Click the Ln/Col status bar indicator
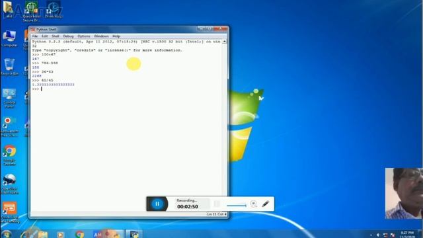 pos(217,214)
